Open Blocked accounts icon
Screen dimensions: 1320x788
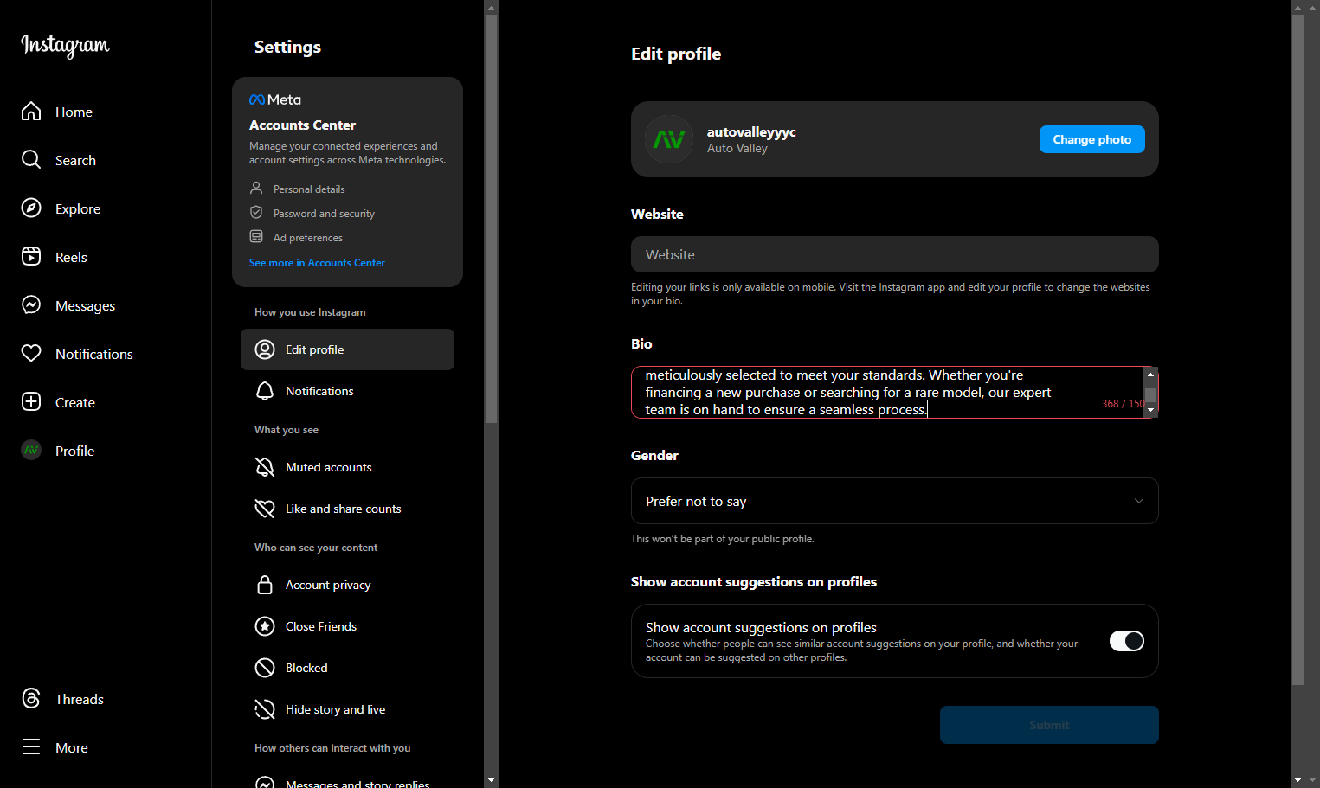265,668
